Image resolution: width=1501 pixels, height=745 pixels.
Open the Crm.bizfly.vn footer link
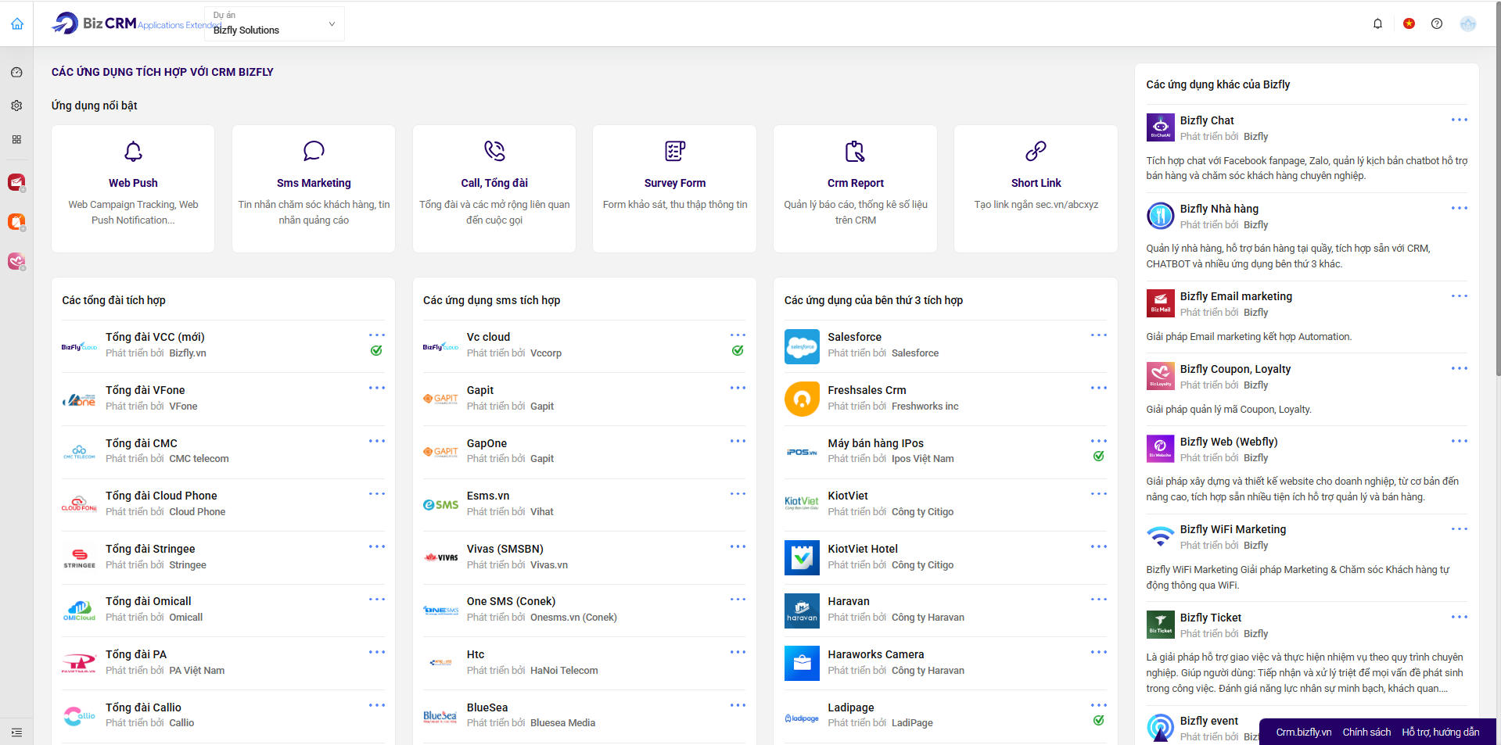point(1303,732)
